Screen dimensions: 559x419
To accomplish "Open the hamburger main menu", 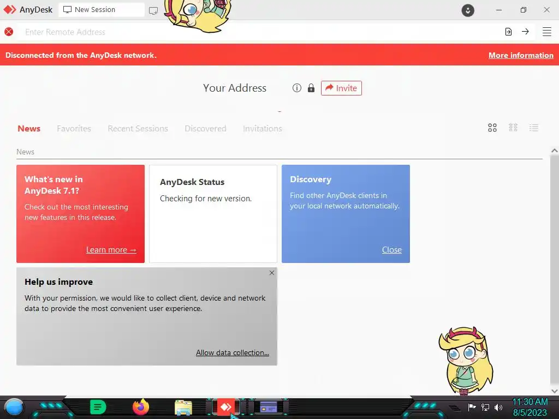I will point(547,32).
